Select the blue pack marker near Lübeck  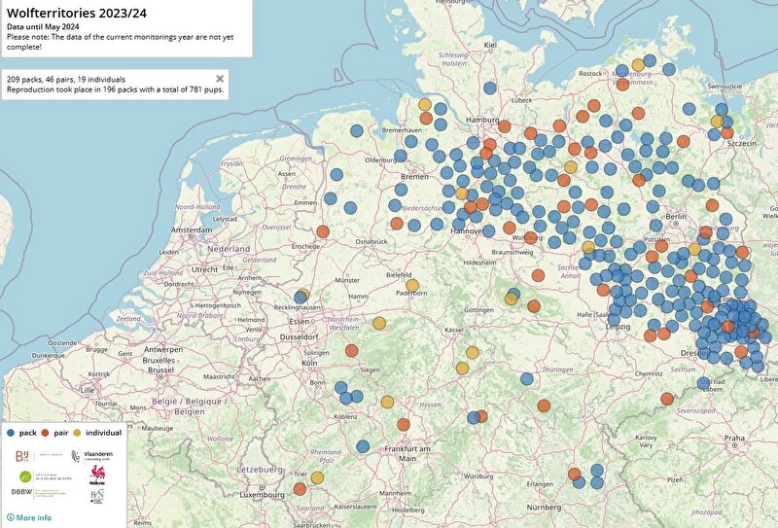click(490, 88)
